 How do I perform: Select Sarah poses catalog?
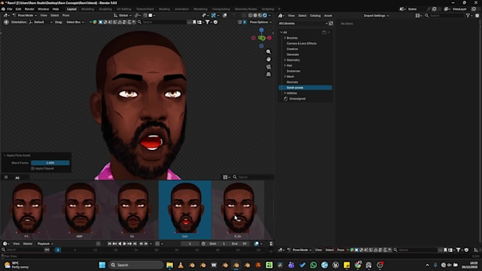click(x=306, y=88)
